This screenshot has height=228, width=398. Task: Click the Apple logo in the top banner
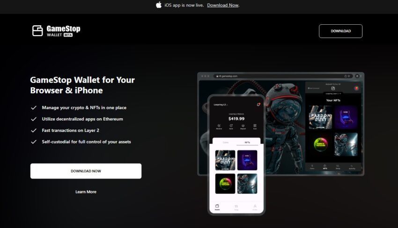tap(159, 5)
